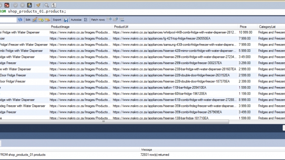Select the hisense-359l-combi-fridge-freezer-297969EA cell
The image size is (285, 160).
(175, 112)
